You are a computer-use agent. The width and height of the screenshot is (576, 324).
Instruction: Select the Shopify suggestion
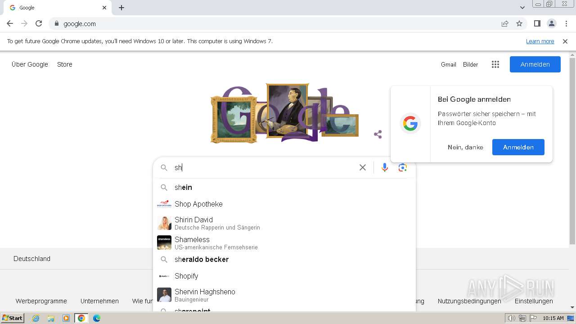click(x=284, y=276)
